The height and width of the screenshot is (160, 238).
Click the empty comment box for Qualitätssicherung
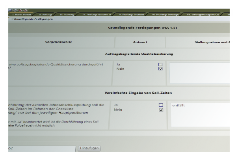pos(199,73)
